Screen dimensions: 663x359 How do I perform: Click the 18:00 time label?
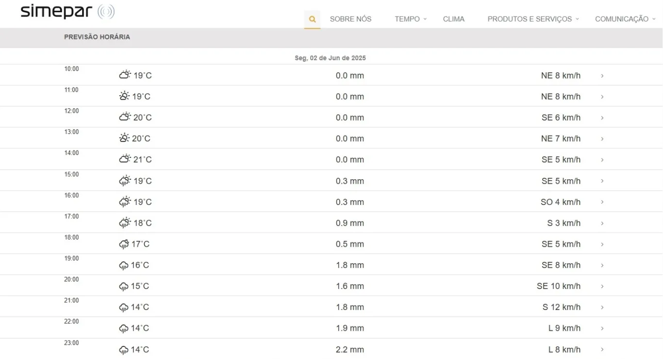tap(71, 238)
